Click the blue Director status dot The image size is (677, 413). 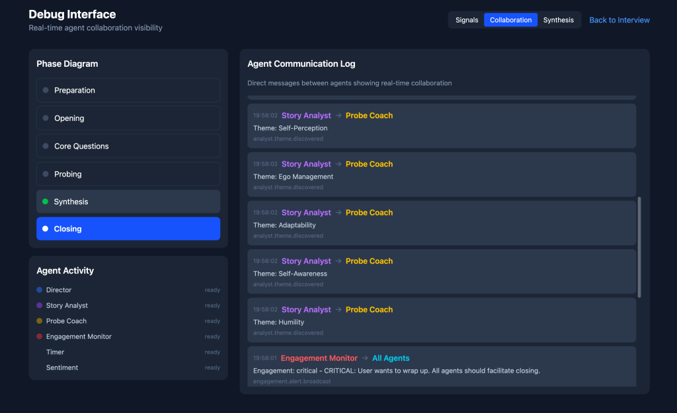[x=40, y=290]
